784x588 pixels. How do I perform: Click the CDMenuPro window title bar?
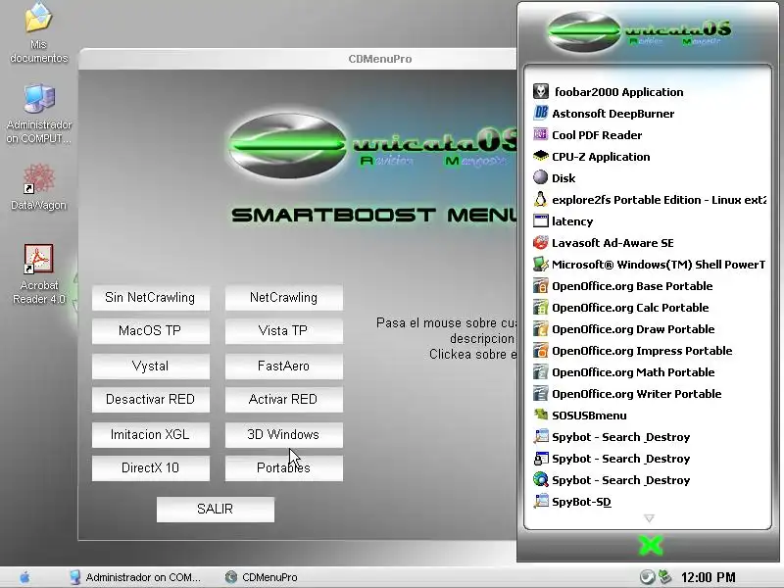coord(298,59)
